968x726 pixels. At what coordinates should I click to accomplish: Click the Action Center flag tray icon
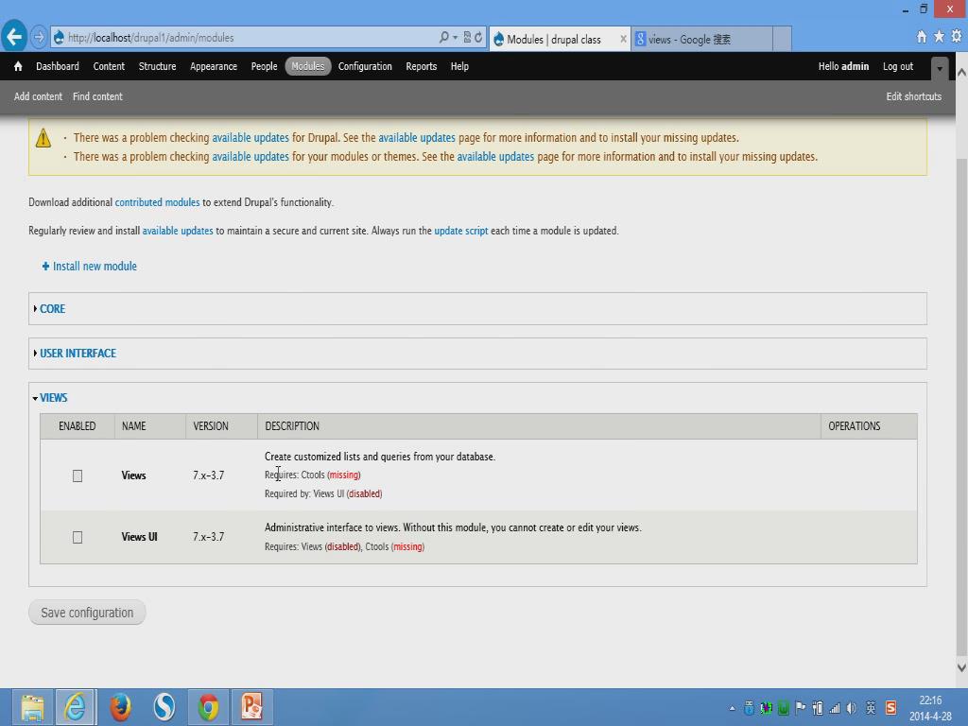click(800, 708)
